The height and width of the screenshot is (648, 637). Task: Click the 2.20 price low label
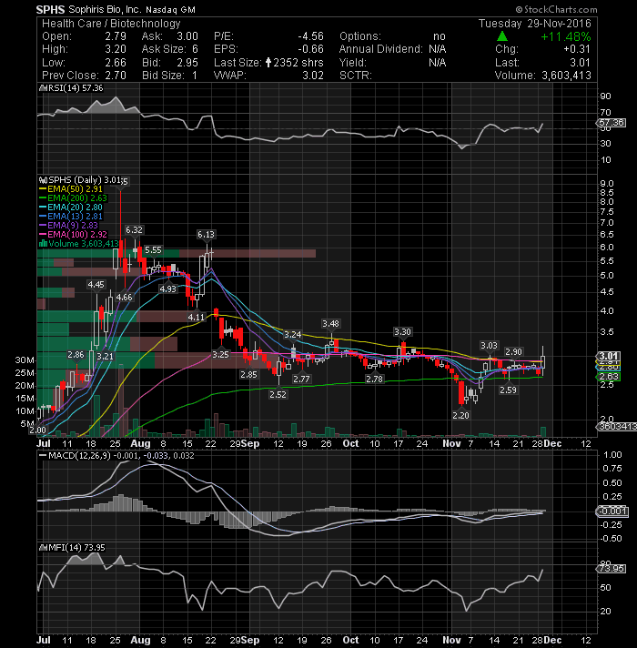point(460,415)
